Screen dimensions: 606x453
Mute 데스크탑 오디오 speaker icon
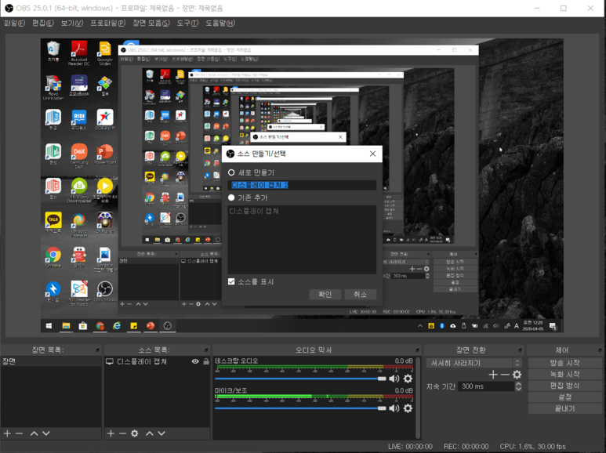click(394, 379)
